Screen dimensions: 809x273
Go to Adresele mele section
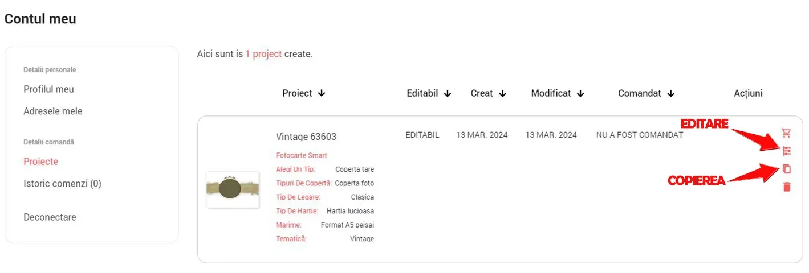point(52,111)
